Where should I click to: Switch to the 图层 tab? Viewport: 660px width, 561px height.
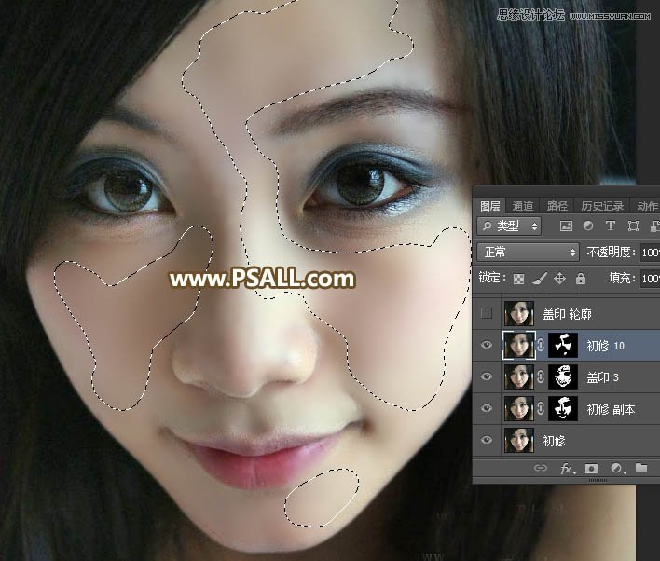pos(489,206)
